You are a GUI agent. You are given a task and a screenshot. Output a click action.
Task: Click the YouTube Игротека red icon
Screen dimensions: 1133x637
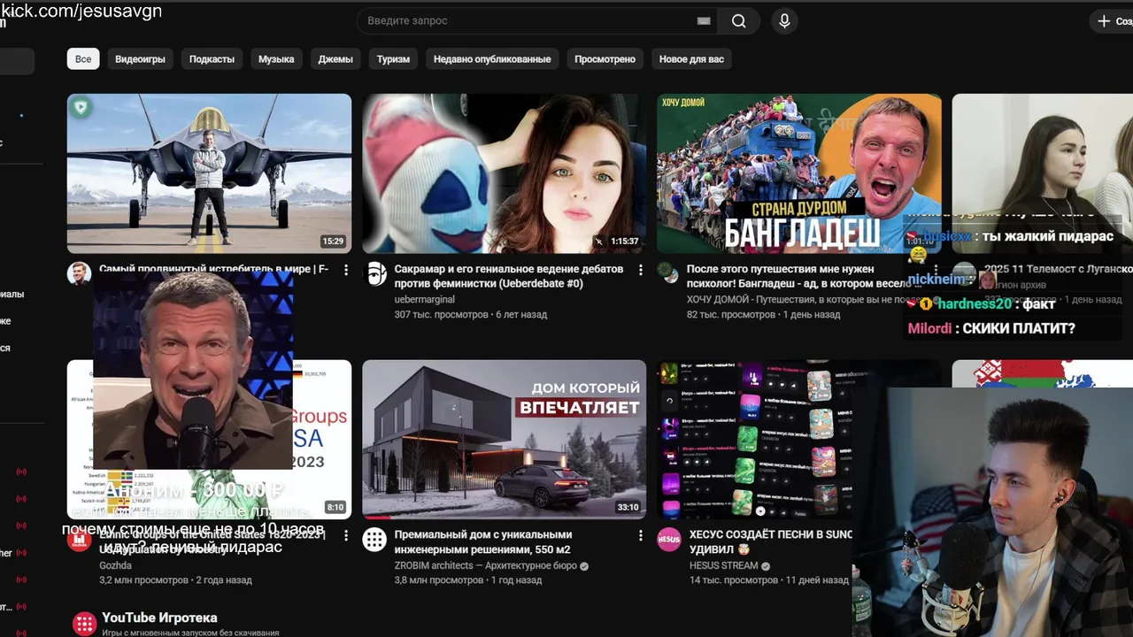(x=84, y=624)
